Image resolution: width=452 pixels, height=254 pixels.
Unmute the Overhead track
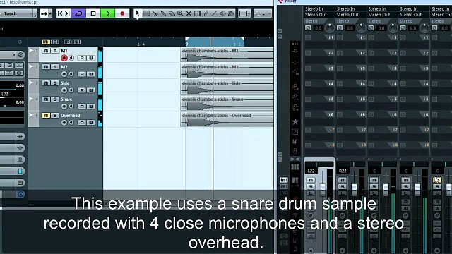pyautogui.click(x=46, y=115)
